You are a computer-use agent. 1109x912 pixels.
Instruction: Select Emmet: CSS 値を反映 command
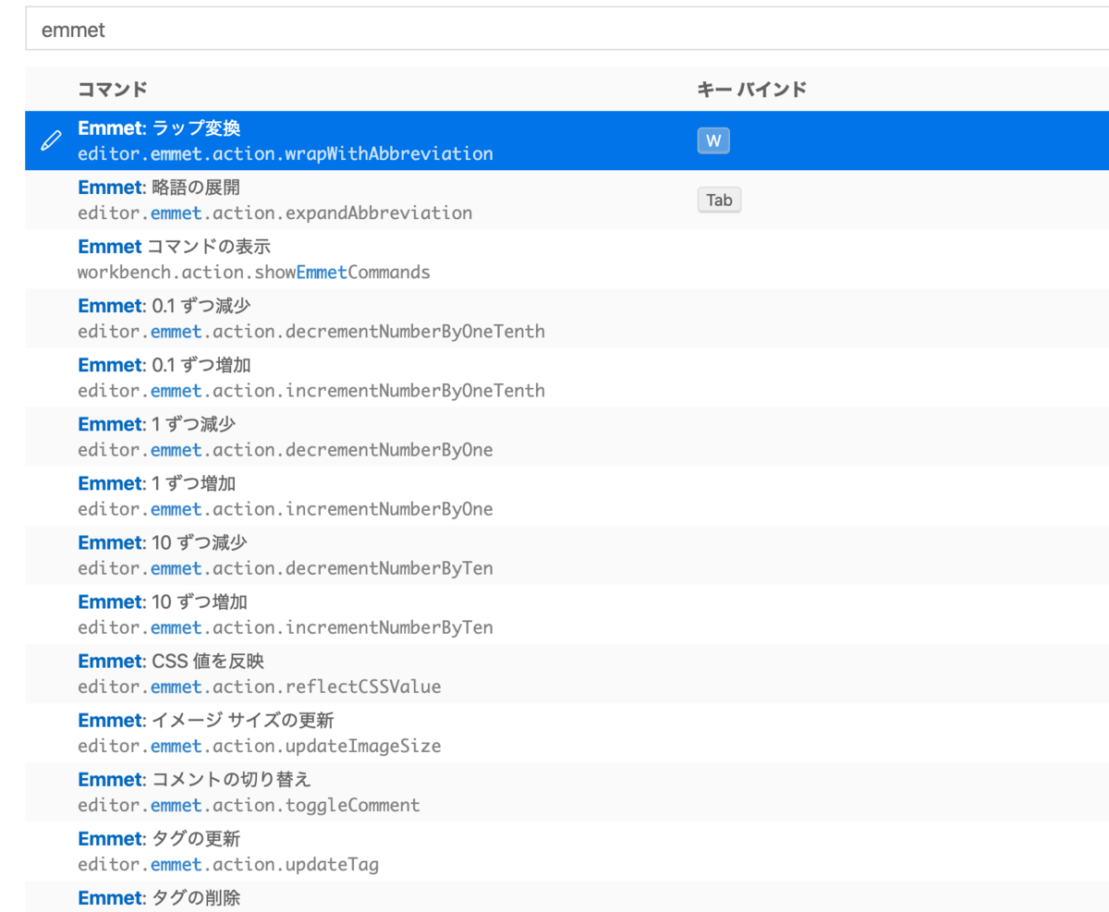coord(172,661)
